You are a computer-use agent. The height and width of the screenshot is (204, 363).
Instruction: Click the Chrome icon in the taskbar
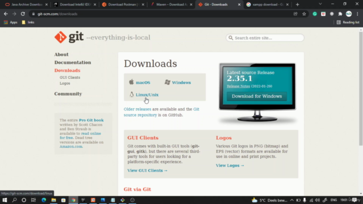tap(73, 200)
